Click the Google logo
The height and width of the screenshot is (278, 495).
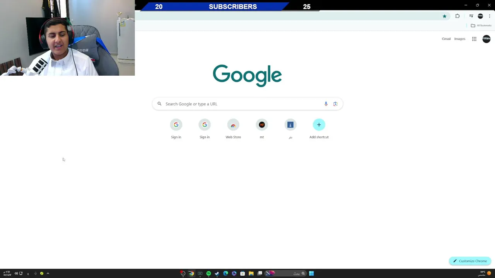[247, 75]
